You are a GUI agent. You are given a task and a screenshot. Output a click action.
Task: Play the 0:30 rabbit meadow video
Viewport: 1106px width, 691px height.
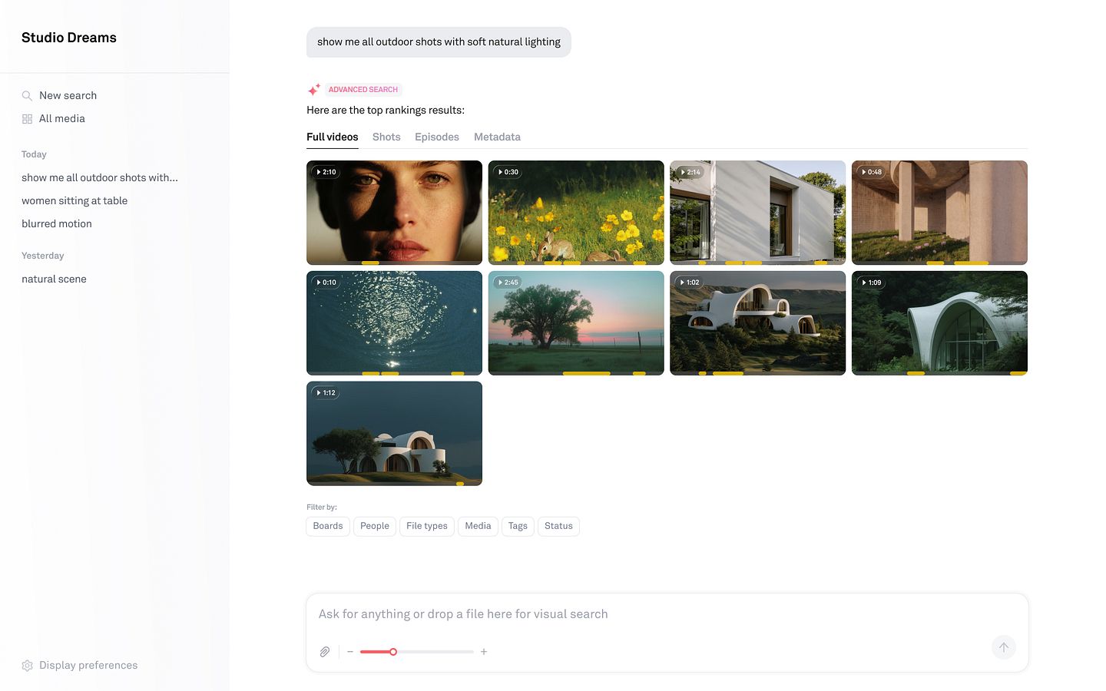[576, 213]
